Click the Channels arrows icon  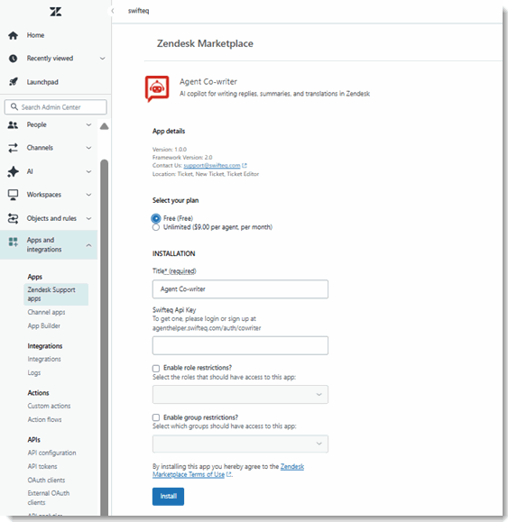point(13,148)
